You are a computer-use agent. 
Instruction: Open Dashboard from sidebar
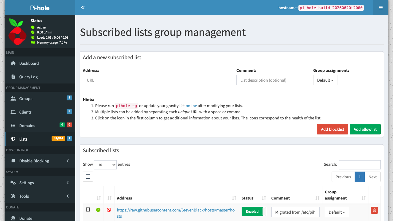click(40, 63)
